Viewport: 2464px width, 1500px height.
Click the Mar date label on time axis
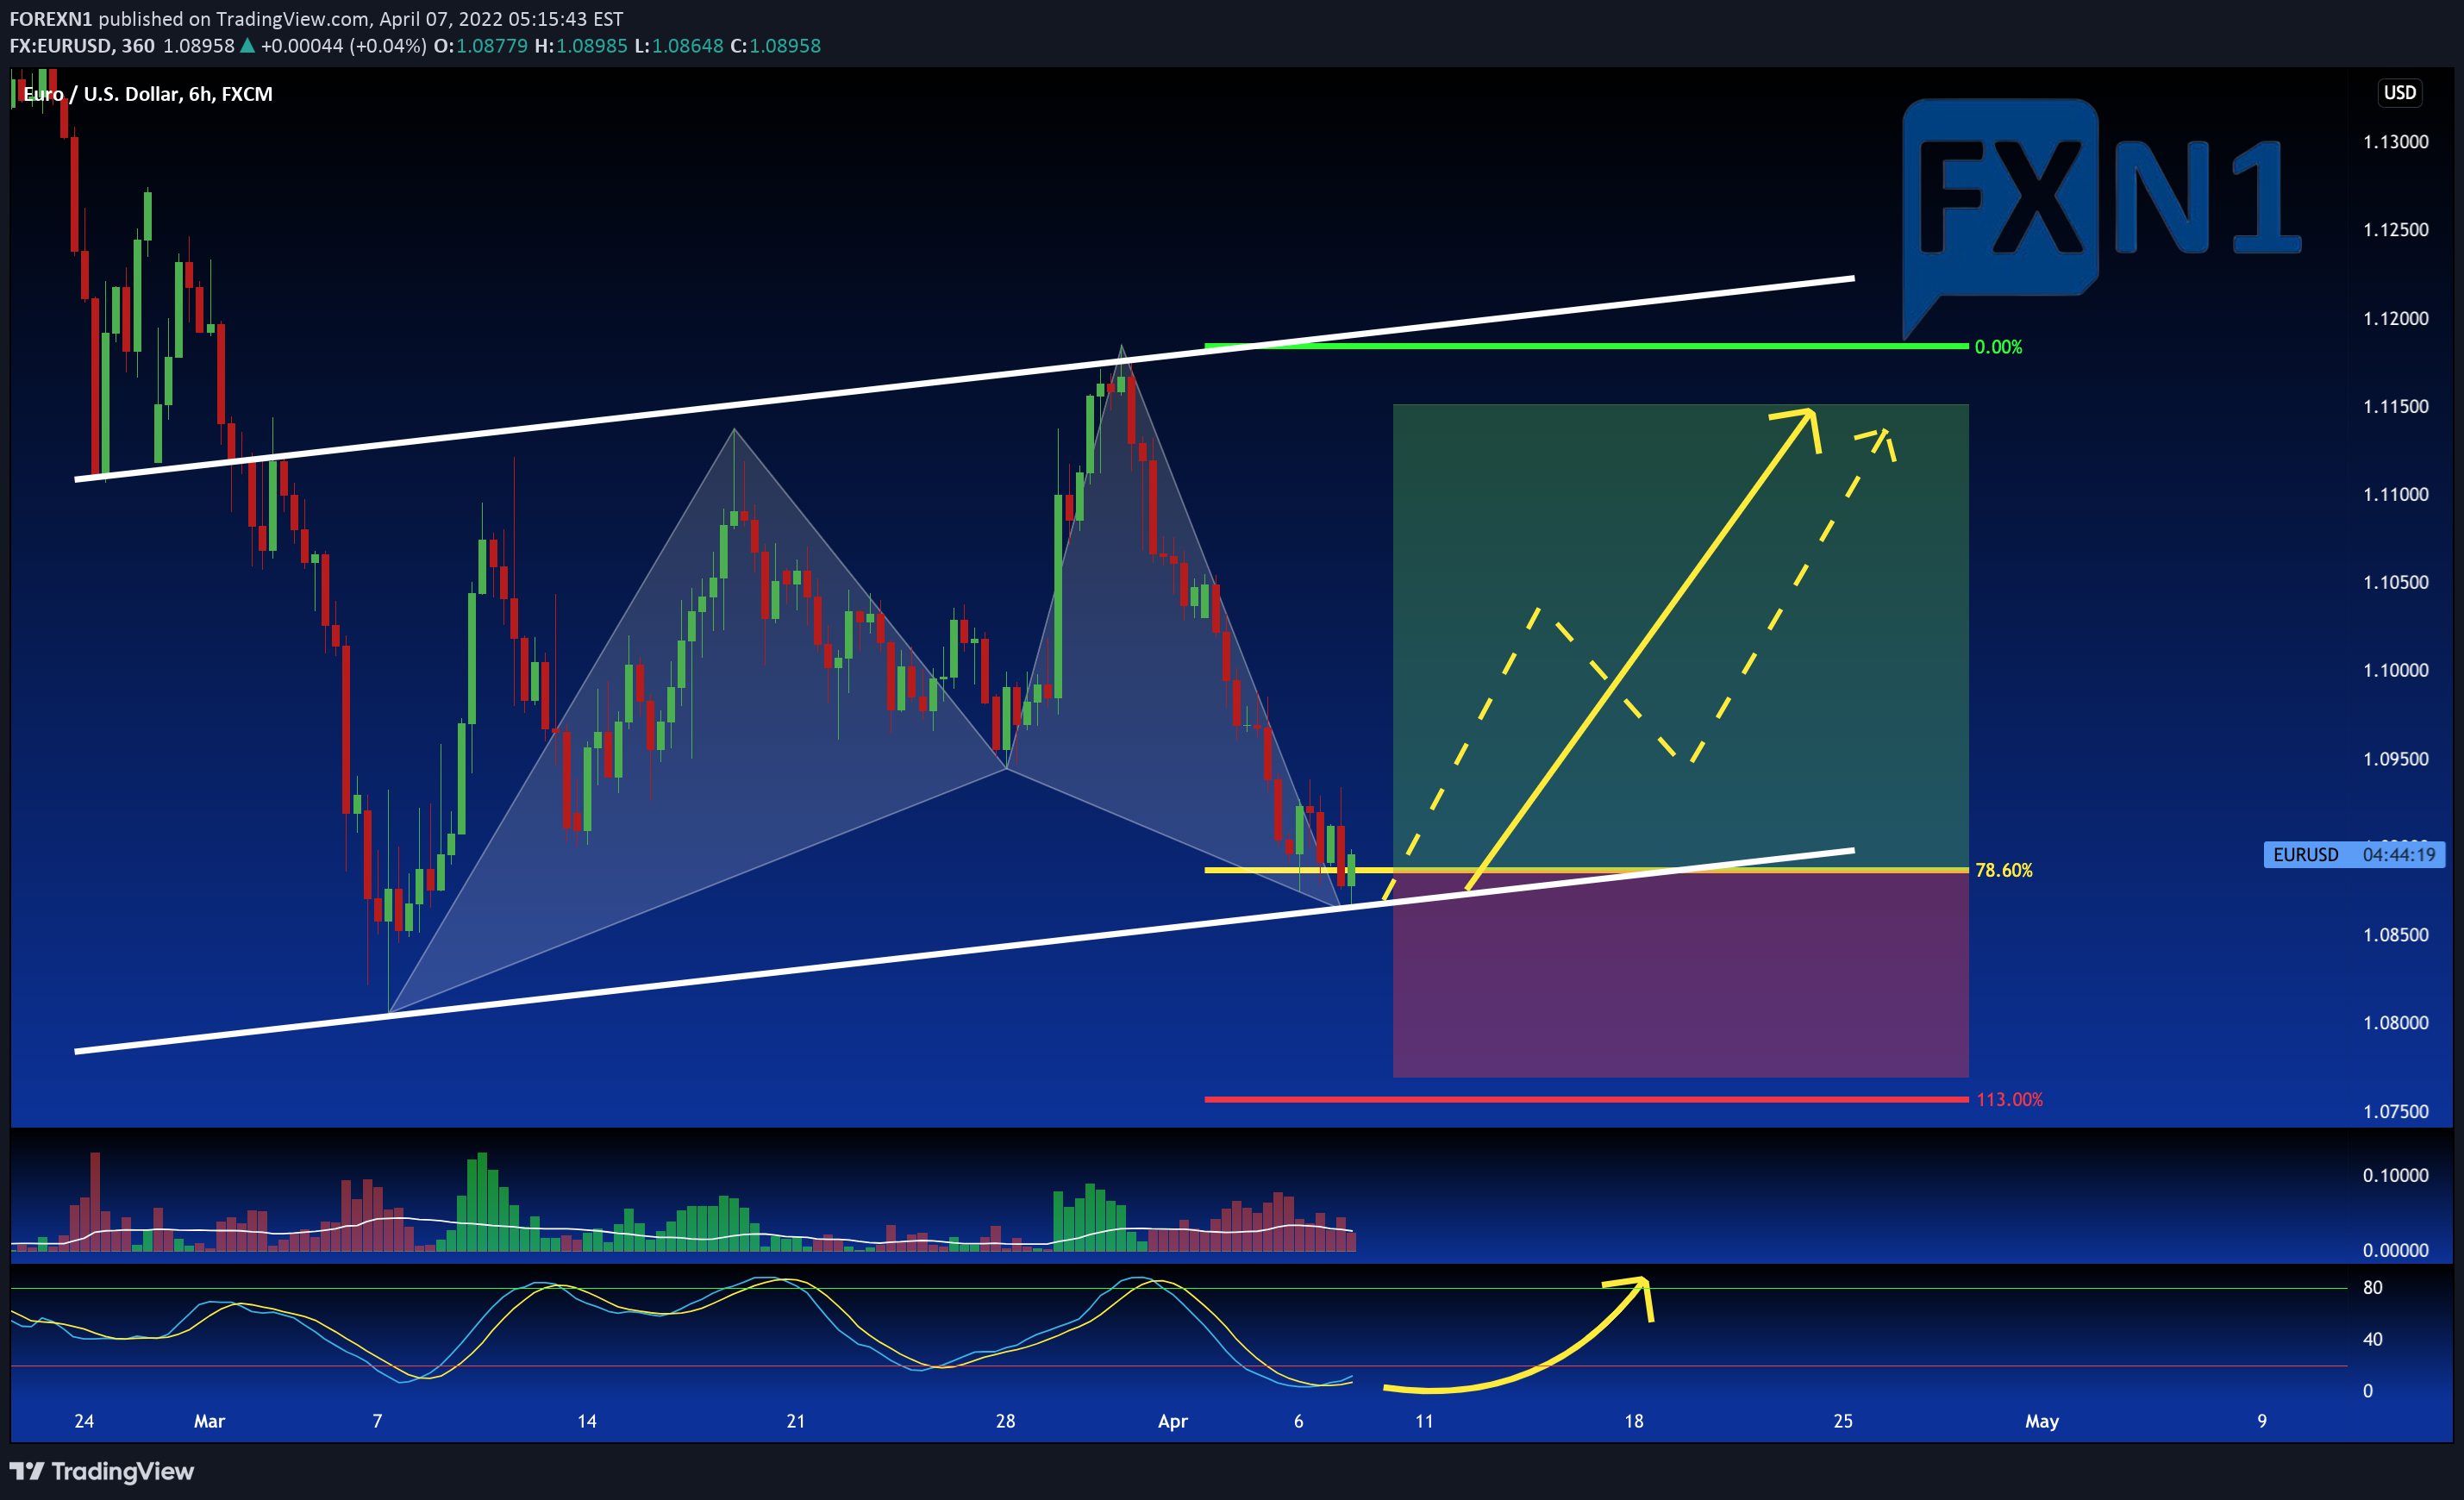209,1421
